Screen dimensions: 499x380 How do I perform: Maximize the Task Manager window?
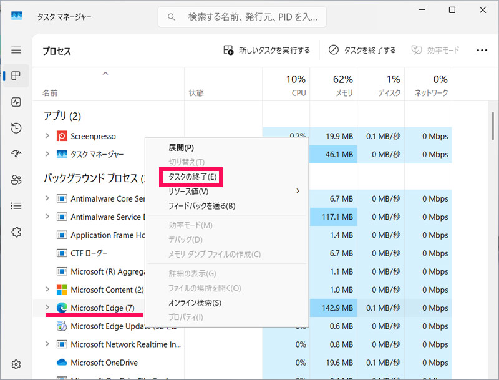point(452,10)
